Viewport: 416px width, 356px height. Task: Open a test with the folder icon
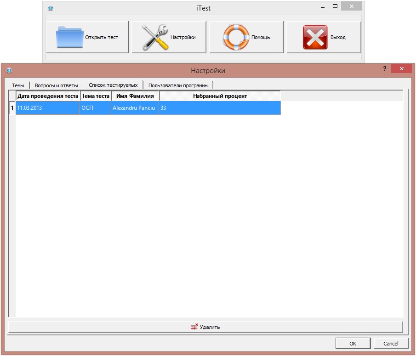click(69, 37)
